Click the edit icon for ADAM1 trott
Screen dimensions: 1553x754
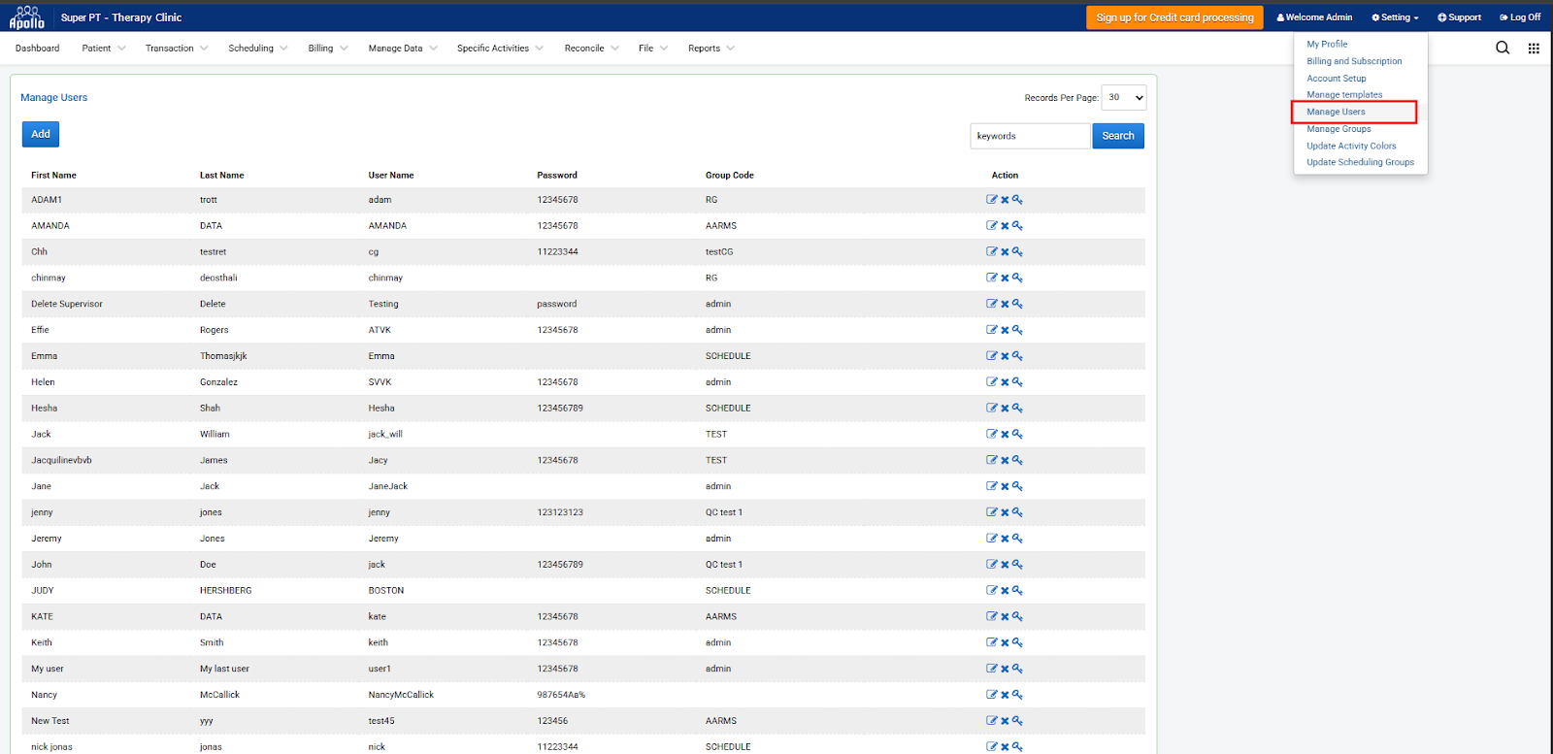point(991,200)
